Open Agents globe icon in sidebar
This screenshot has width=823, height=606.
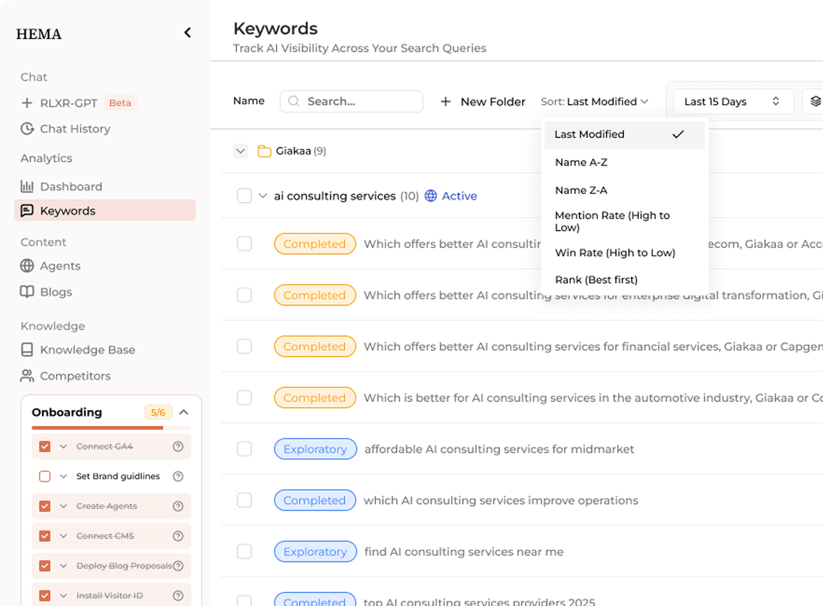point(27,266)
